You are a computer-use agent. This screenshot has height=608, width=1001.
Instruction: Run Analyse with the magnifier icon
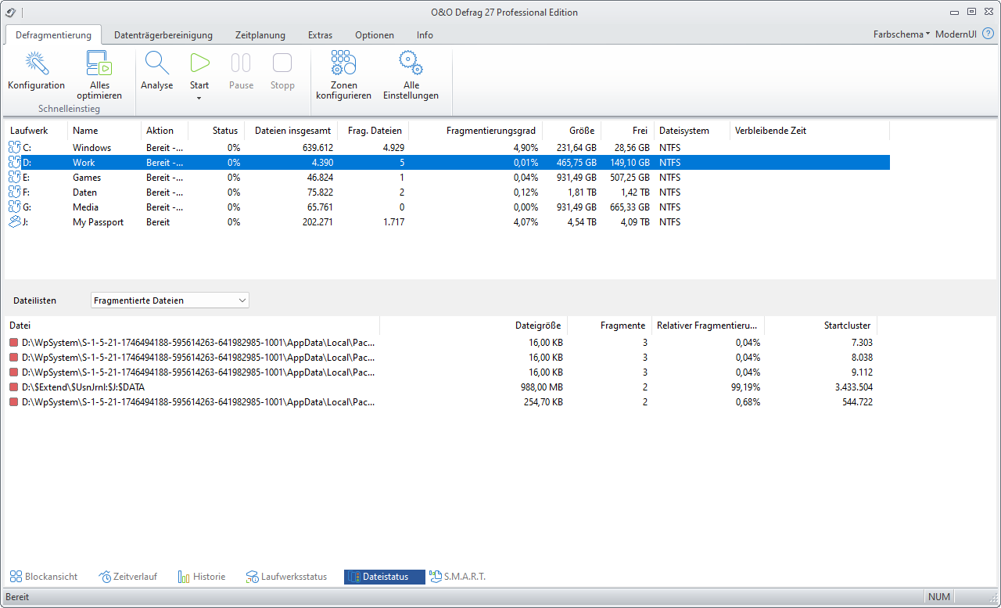157,63
